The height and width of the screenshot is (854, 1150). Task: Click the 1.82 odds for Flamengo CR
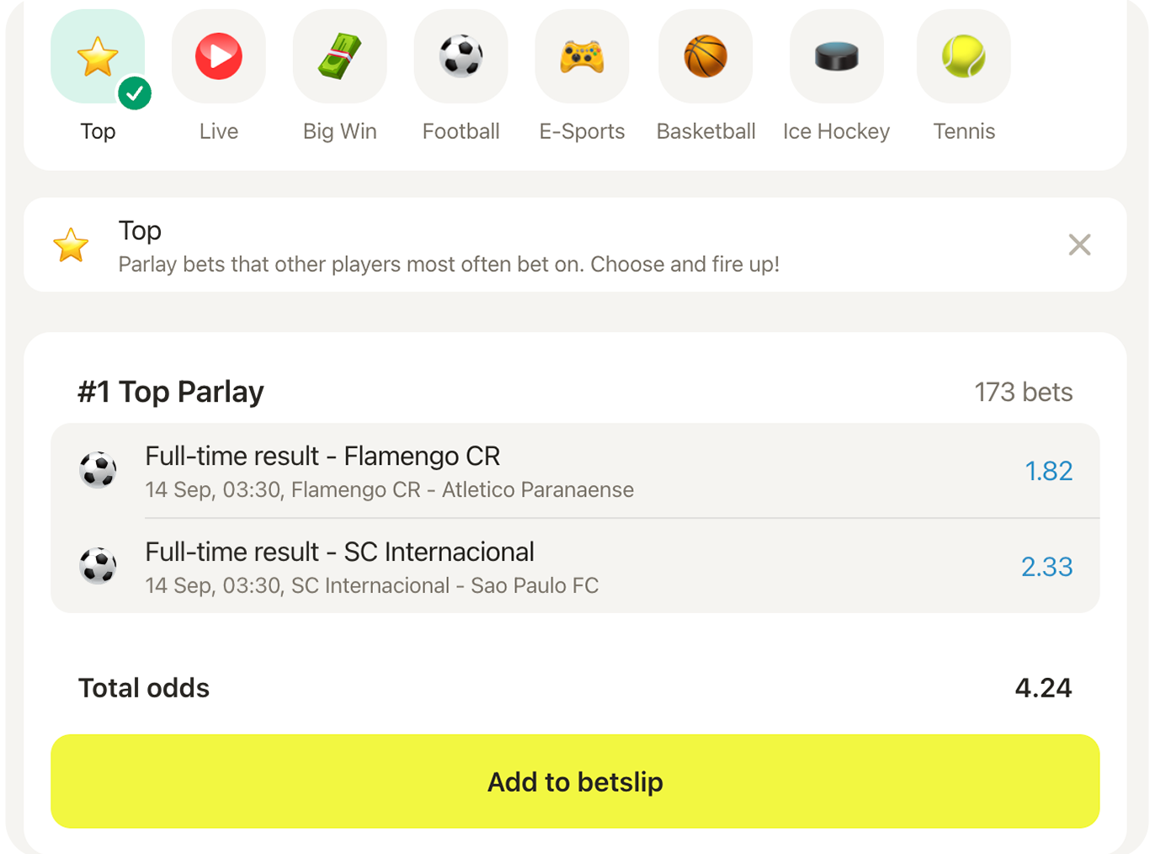coord(1048,471)
